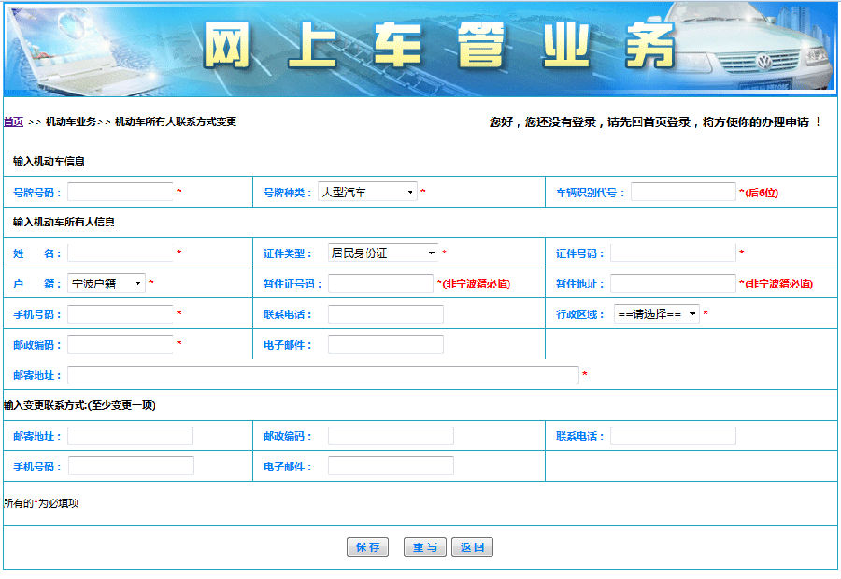Screen dimensions: 841x579
Task: Click the 返回 button
Action: point(472,547)
